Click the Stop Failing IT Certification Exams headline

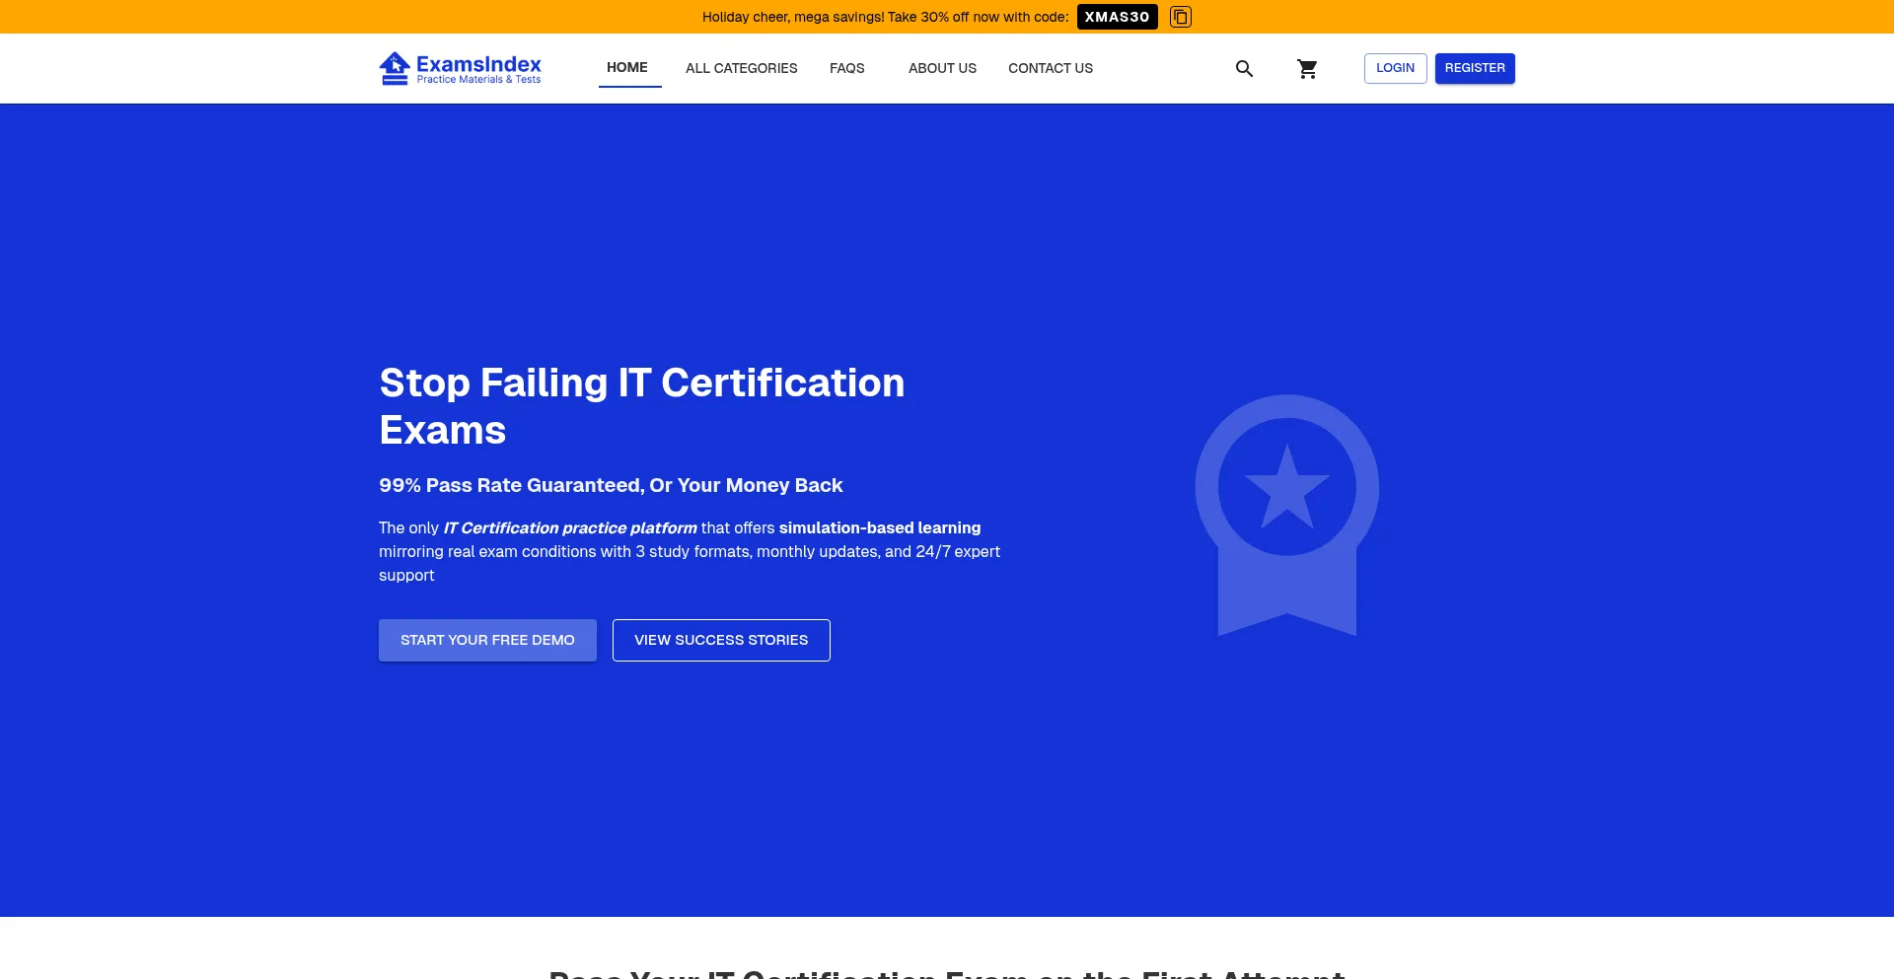[642, 405]
